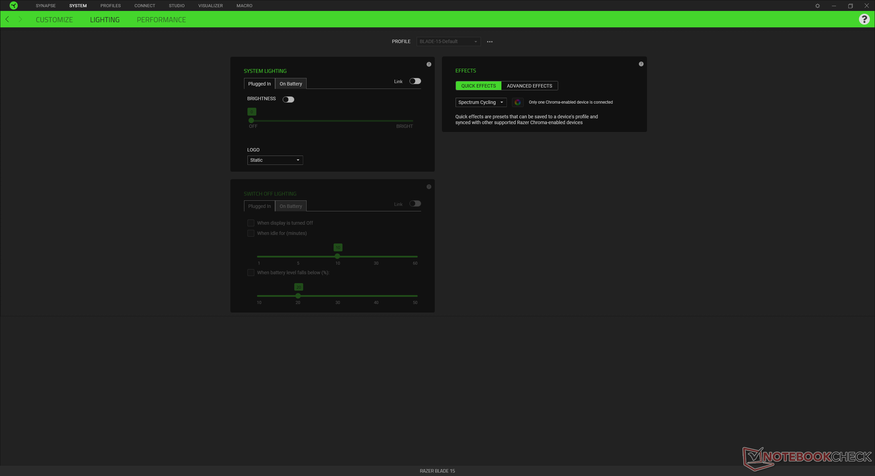
Task: Show Effects panel help tooltip
Action: (641, 64)
